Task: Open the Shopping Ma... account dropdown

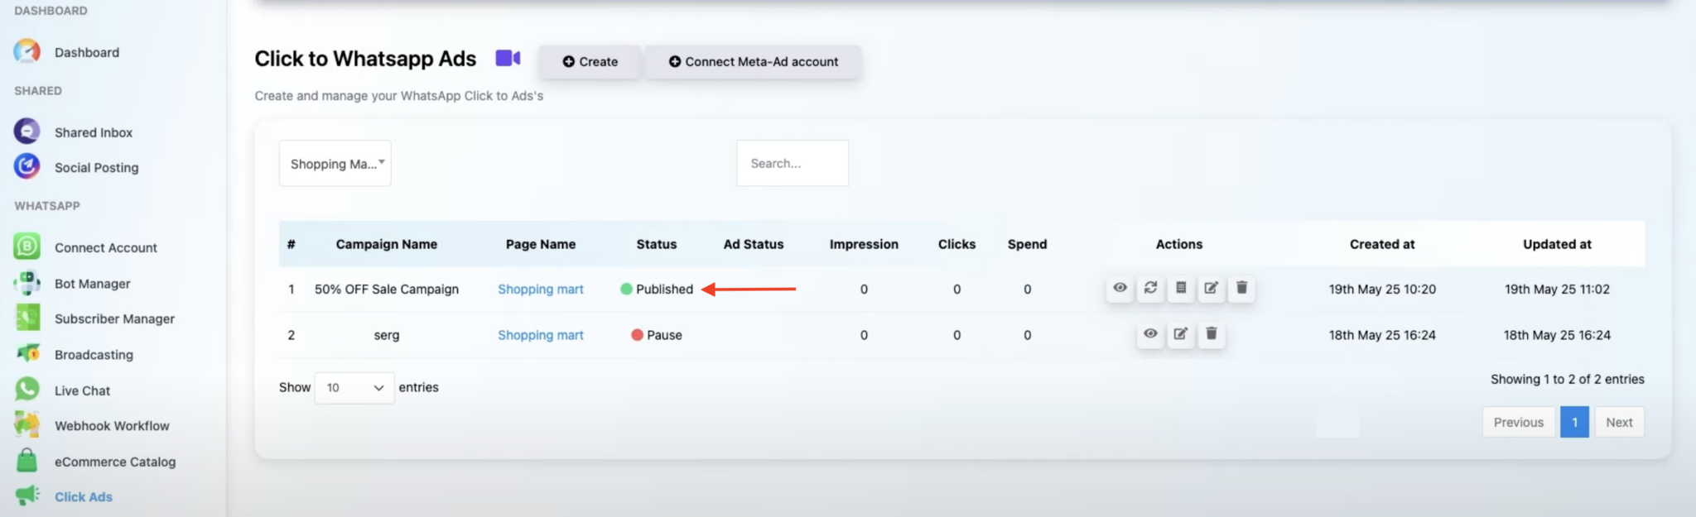Action: pyautogui.click(x=335, y=163)
